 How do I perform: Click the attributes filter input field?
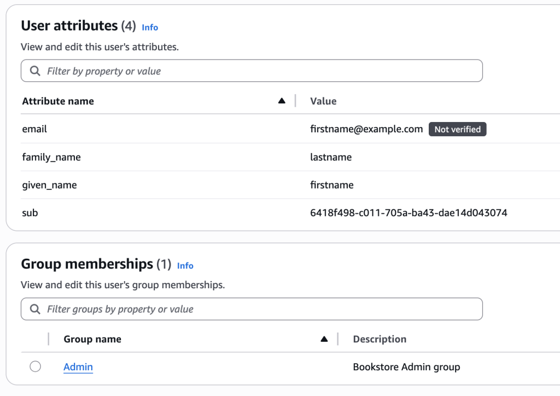point(219,71)
